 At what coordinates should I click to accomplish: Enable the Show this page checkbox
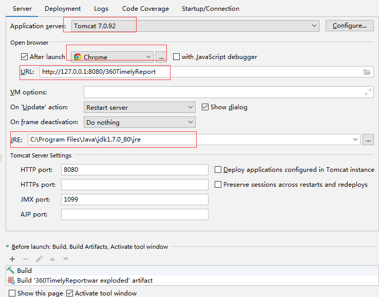coord(12,293)
